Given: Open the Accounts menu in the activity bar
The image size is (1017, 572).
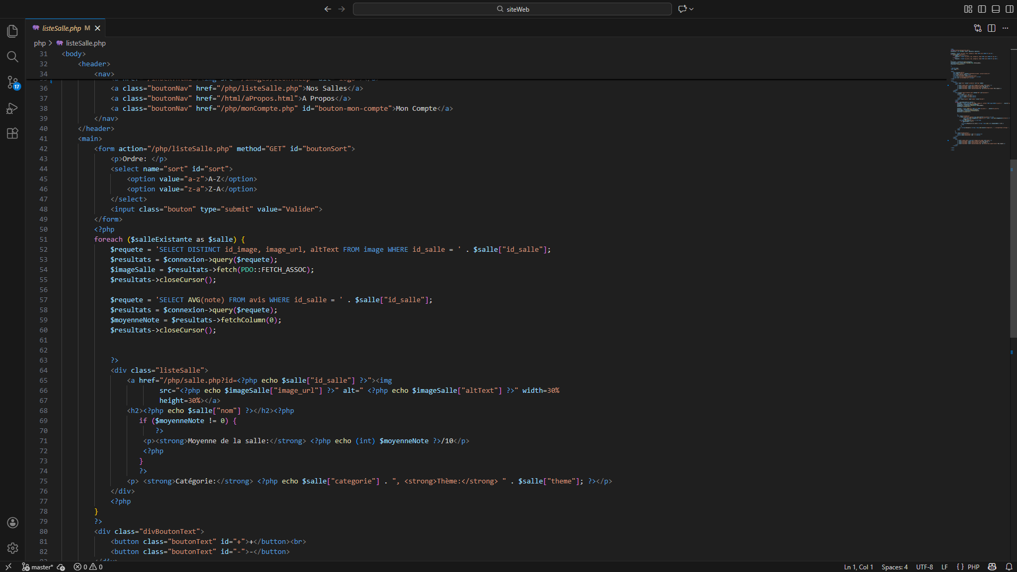Looking at the screenshot, I should click(x=13, y=523).
